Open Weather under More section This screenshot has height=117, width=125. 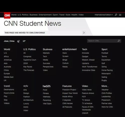coord(105,90)
